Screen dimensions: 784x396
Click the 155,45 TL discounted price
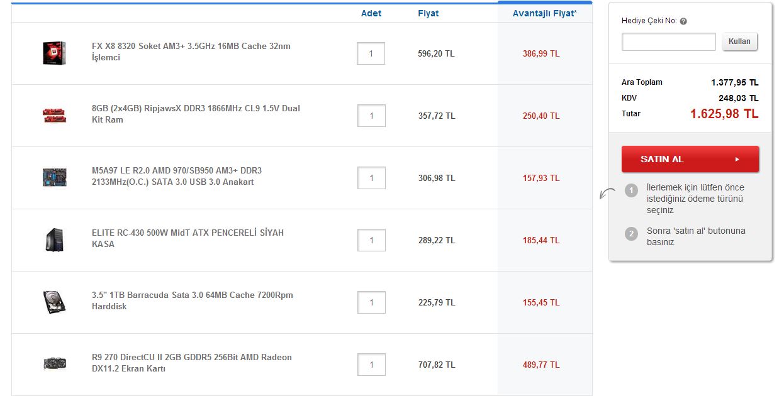click(541, 302)
